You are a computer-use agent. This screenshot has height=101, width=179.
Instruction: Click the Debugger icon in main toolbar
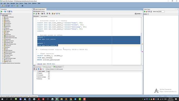22,6
